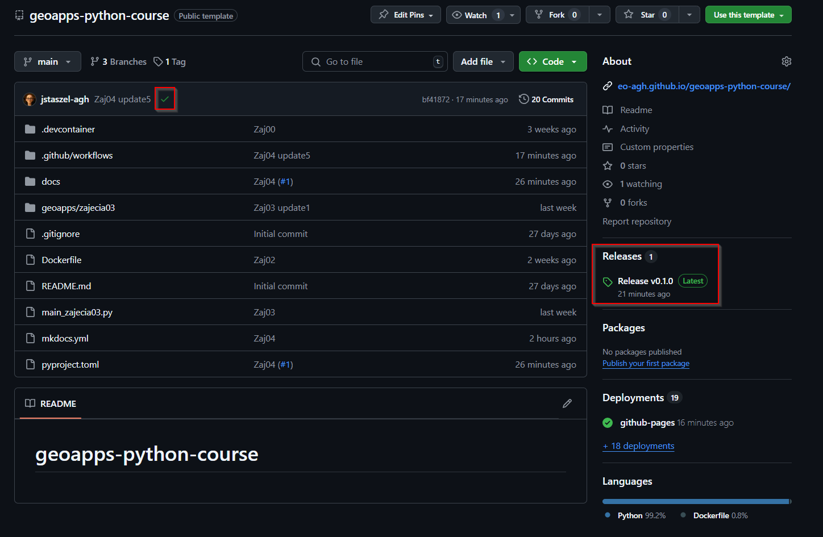
Task: Open the github-pages deployment
Action: (647, 423)
